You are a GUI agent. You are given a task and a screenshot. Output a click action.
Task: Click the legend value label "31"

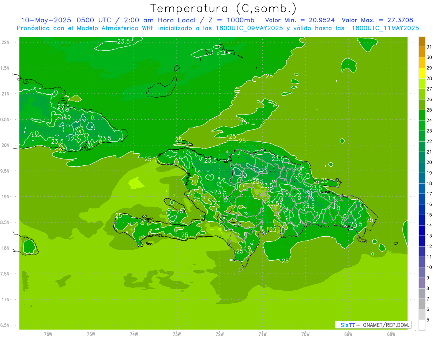click(x=429, y=47)
